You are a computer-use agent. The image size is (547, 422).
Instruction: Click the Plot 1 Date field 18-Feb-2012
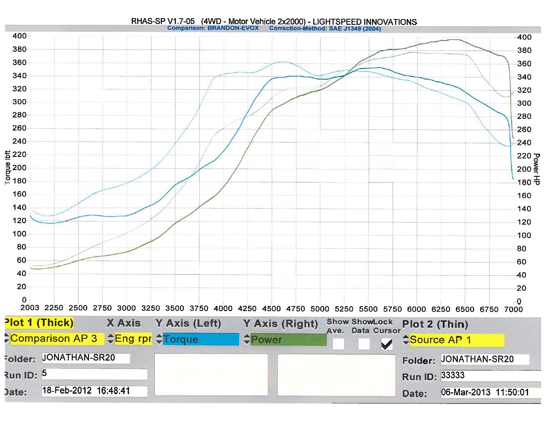click(x=94, y=391)
